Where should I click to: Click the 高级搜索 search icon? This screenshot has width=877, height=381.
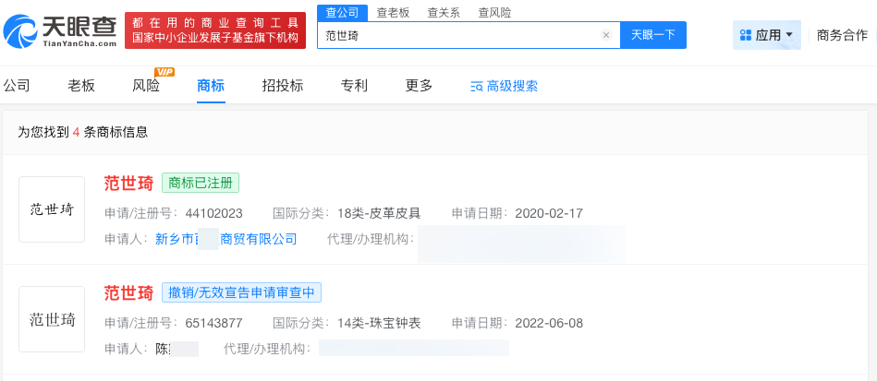tap(477, 87)
